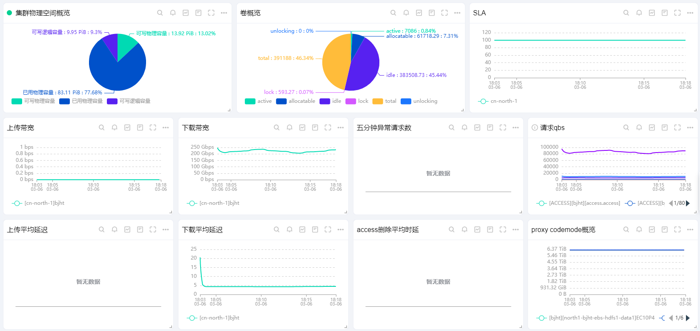Go to next legend page 1/6
700x331 pixels.
[688, 318]
